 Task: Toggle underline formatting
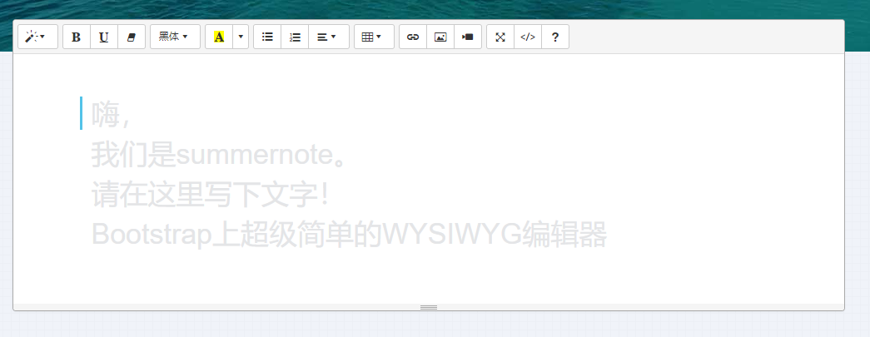pyautogui.click(x=104, y=37)
